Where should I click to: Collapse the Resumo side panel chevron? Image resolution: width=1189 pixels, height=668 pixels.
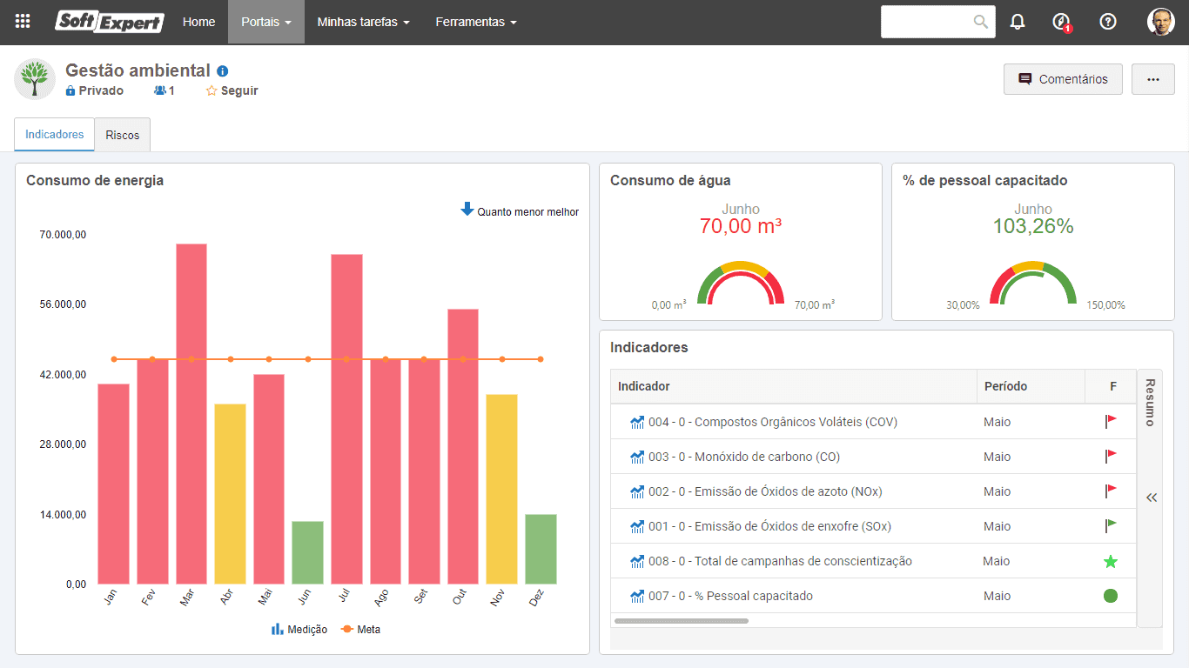click(x=1152, y=498)
